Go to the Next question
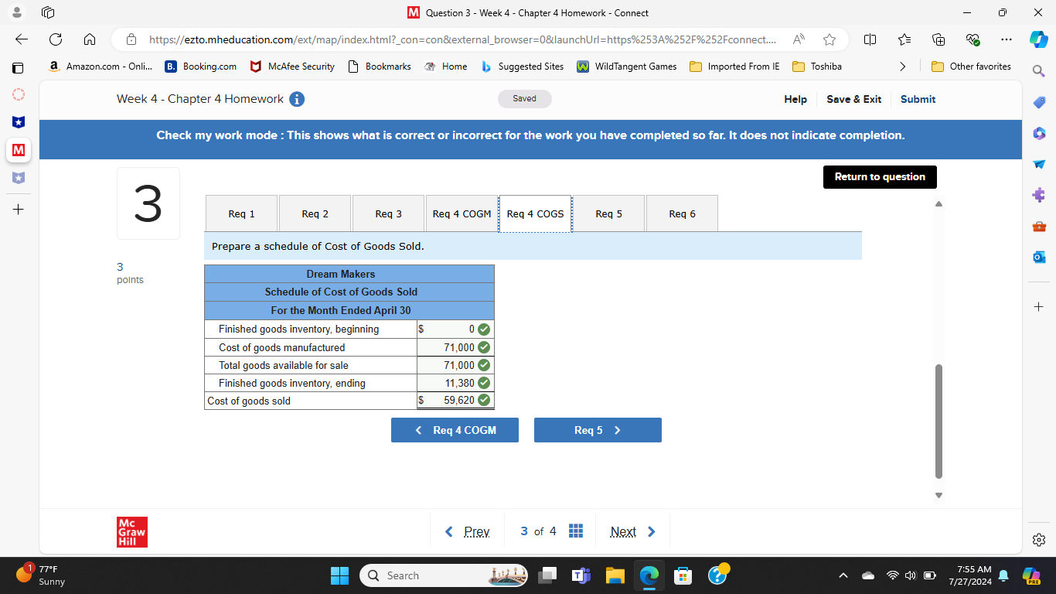This screenshot has height=594, width=1056. point(633,531)
